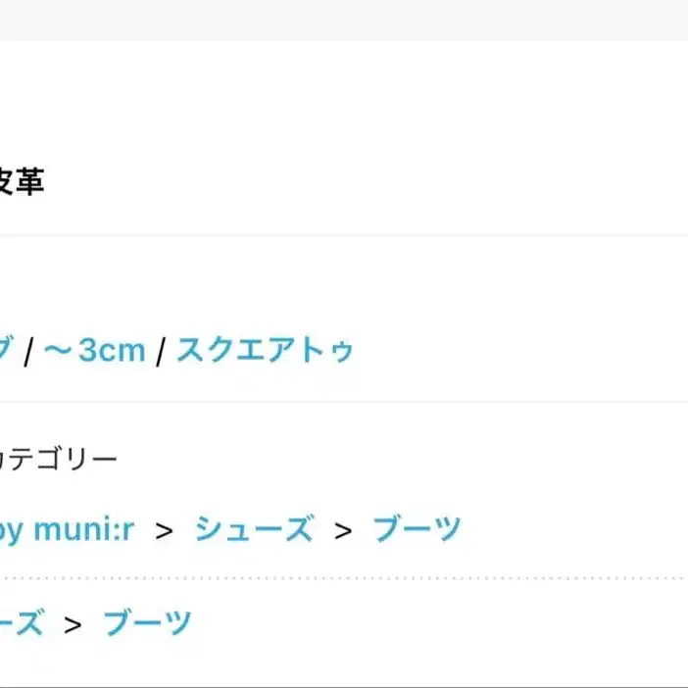Click the dotted divider between breadcrumb rows
This screenshot has width=688, height=688.
[344, 578]
